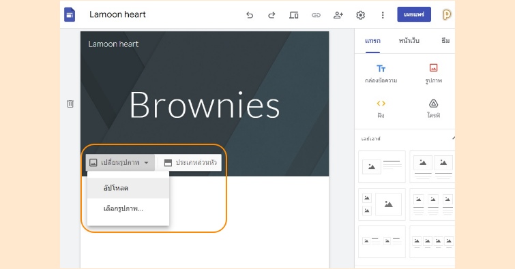
Task: Open the Google Sites home logo
Action: pos(70,15)
